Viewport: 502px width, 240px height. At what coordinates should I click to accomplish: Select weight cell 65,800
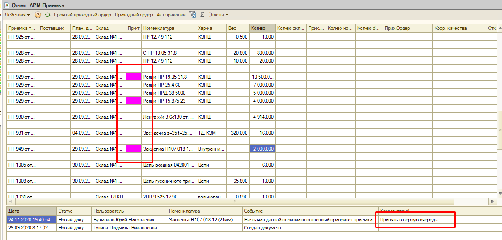[x=238, y=181]
